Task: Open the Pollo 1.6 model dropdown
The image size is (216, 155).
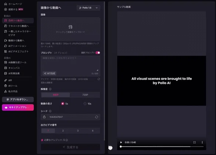Action: [x=89, y=8]
